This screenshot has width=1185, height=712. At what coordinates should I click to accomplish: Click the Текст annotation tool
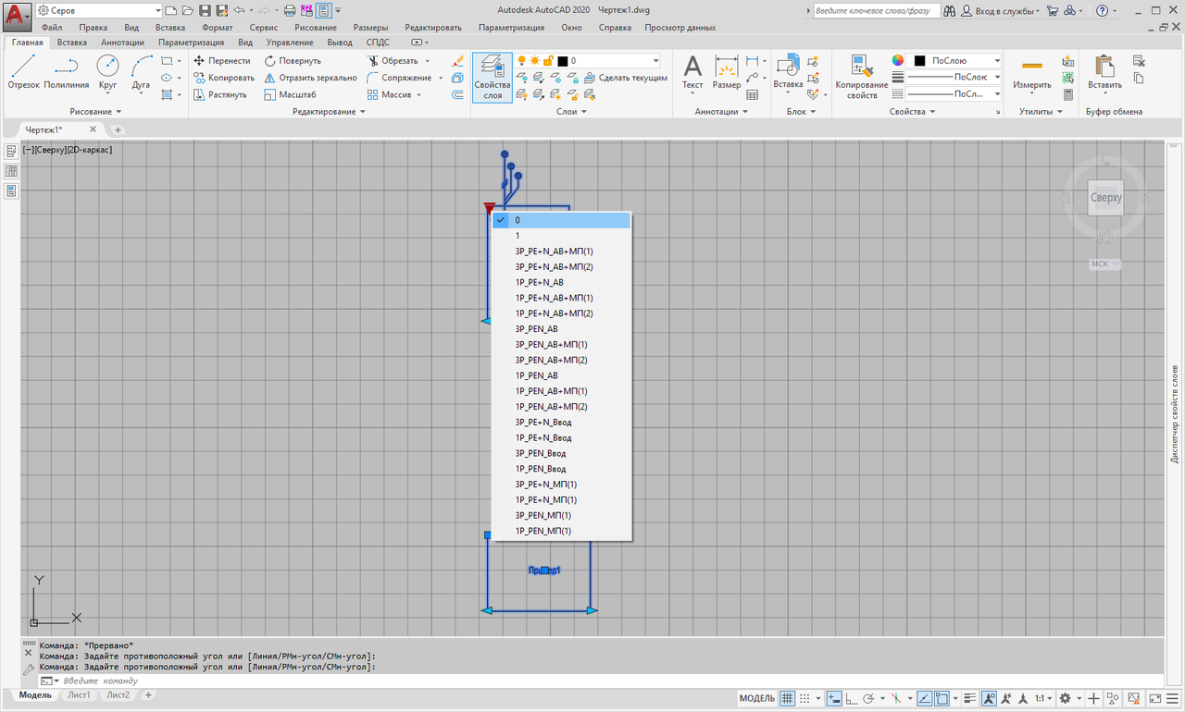[x=692, y=73]
